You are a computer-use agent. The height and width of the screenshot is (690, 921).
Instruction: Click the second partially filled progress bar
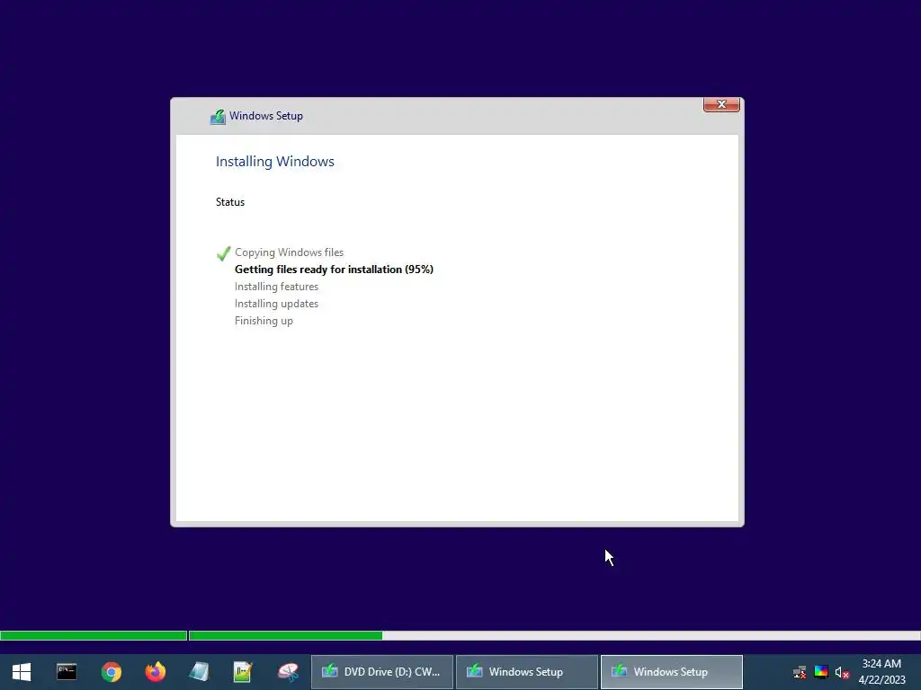click(x=554, y=635)
